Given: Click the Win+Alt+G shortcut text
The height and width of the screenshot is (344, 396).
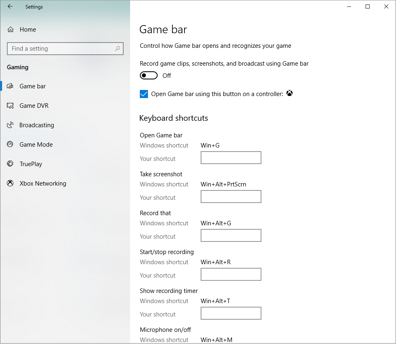Looking at the screenshot, I should [216, 223].
